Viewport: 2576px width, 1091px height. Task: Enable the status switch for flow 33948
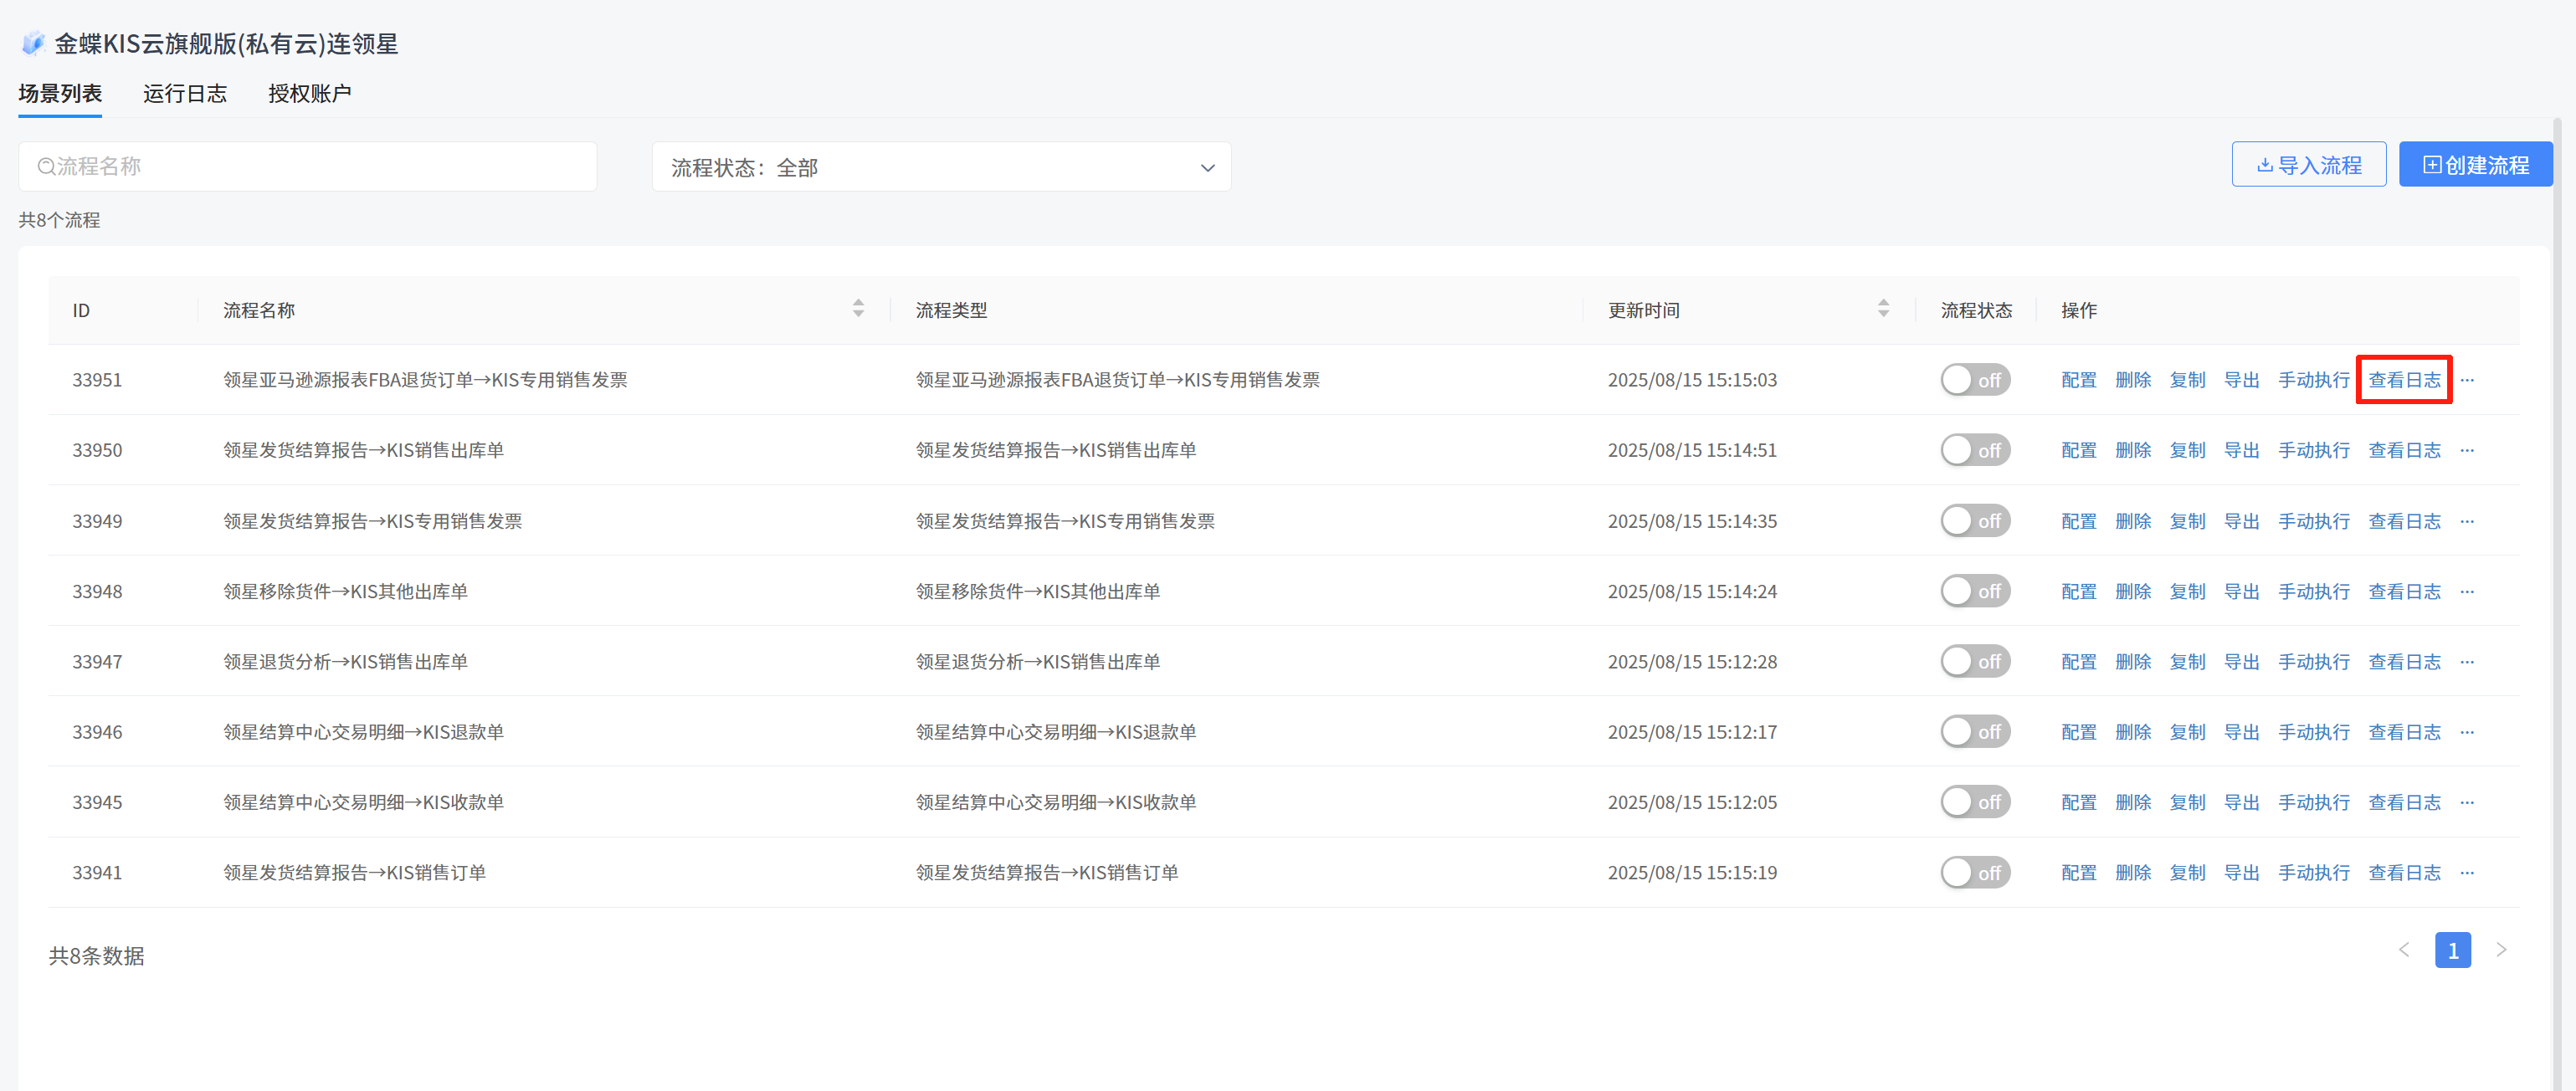(x=1974, y=591)
